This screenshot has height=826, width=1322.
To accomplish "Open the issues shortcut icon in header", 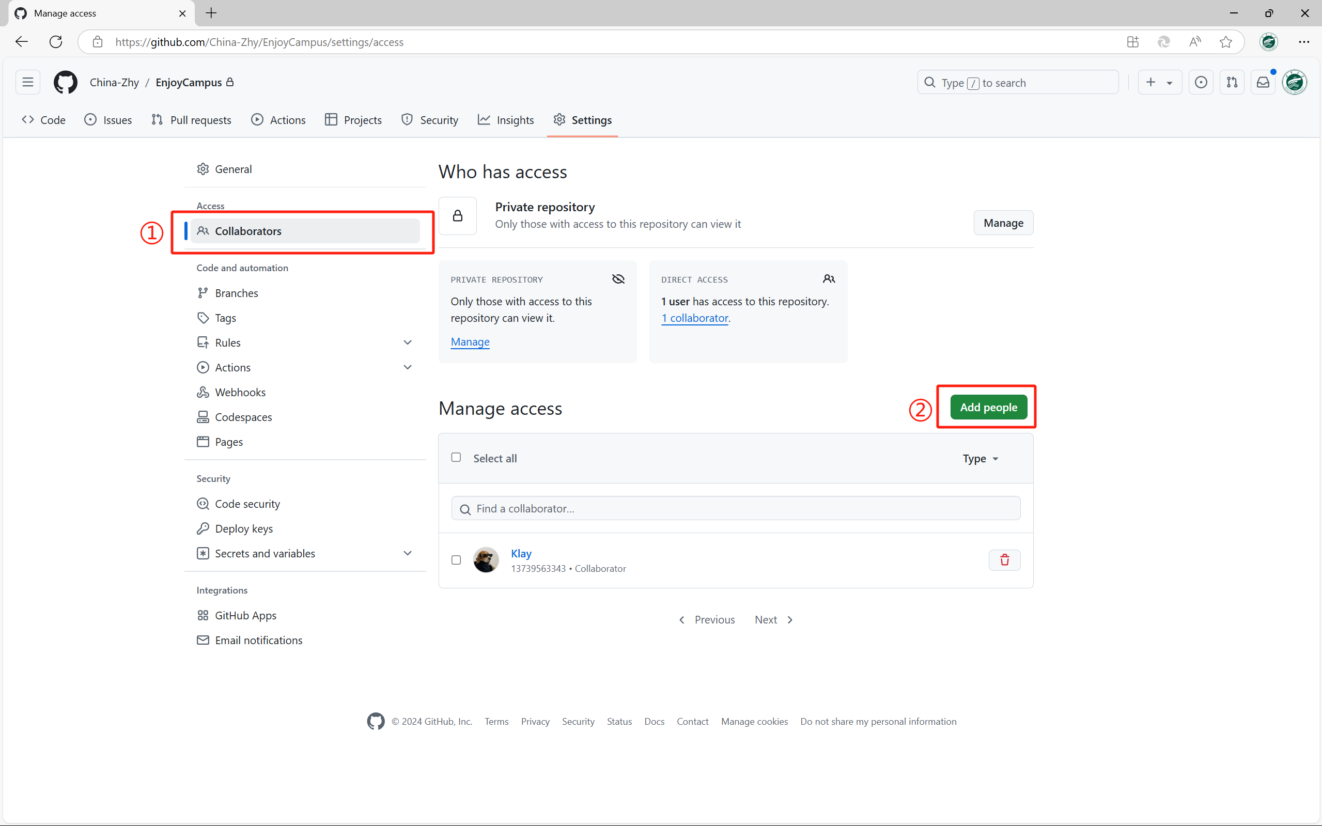I will point(1201,83).
